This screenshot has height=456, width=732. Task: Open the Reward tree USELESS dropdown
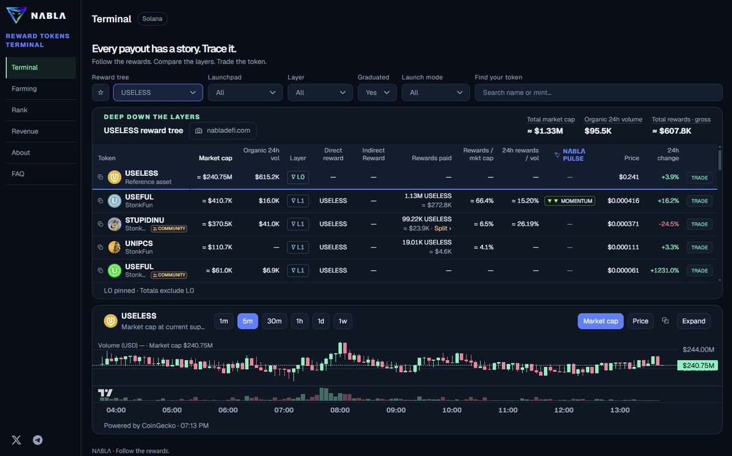point(158,93)
